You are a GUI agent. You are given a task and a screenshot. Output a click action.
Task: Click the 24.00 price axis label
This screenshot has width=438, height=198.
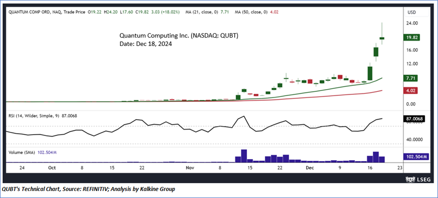tap(413, 23)
